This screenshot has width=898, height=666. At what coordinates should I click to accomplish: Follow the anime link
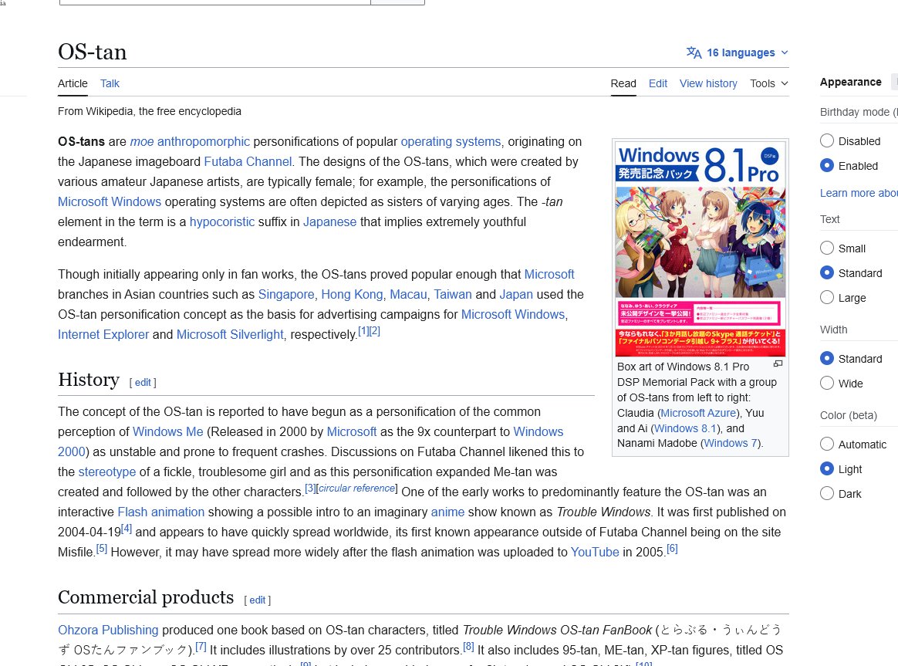click(448, 512)
